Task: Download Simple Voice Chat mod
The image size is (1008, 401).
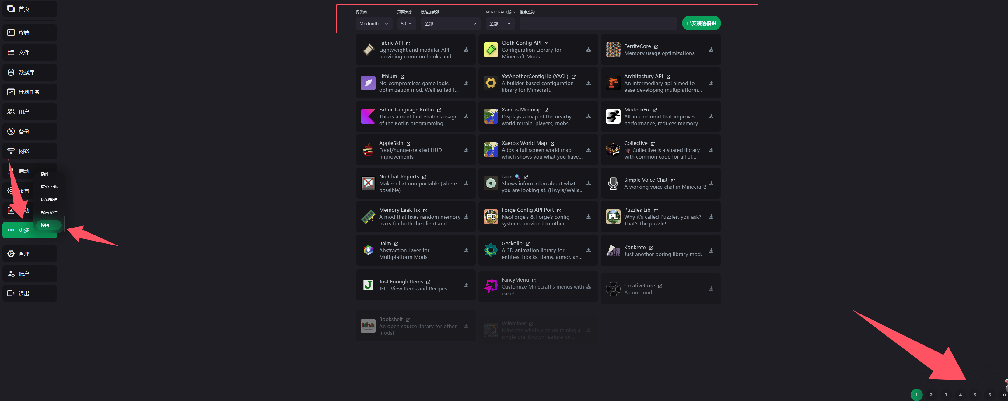Action: point(711,183)
